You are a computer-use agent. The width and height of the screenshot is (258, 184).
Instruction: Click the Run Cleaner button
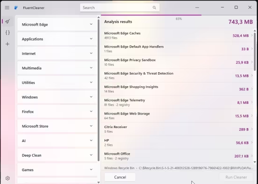pyautogui.click(x=236, y=177)
